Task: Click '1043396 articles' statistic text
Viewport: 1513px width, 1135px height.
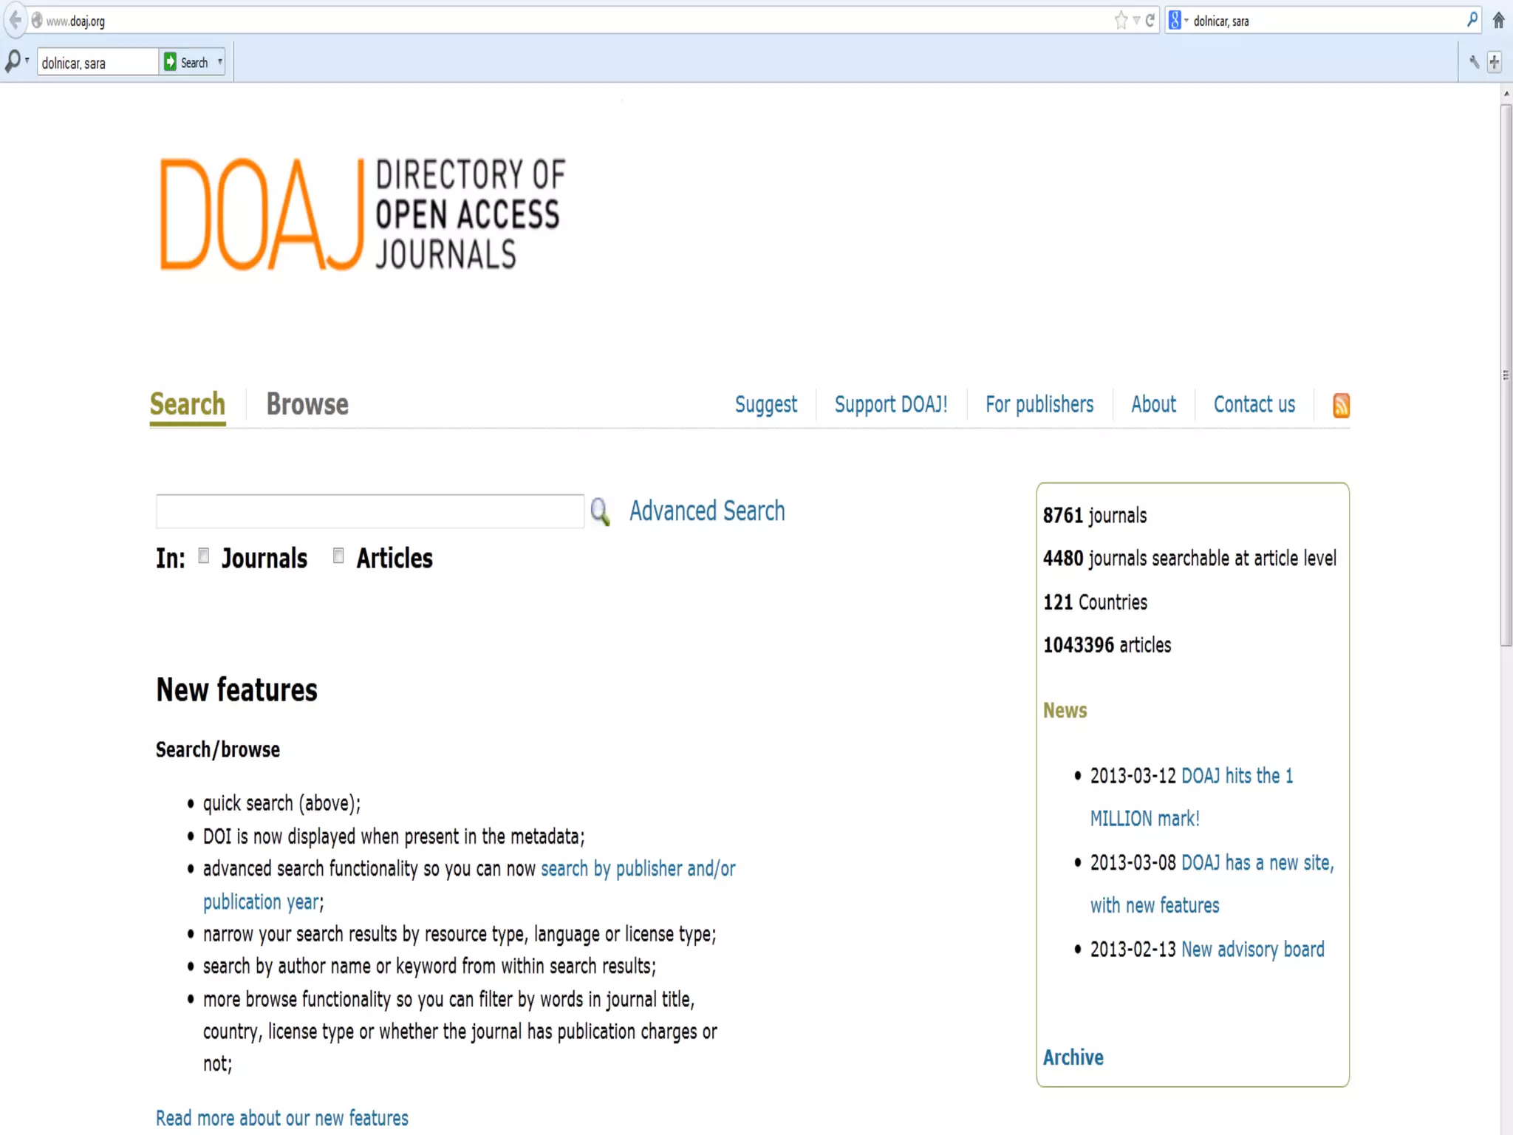Action: point(1107,645)
